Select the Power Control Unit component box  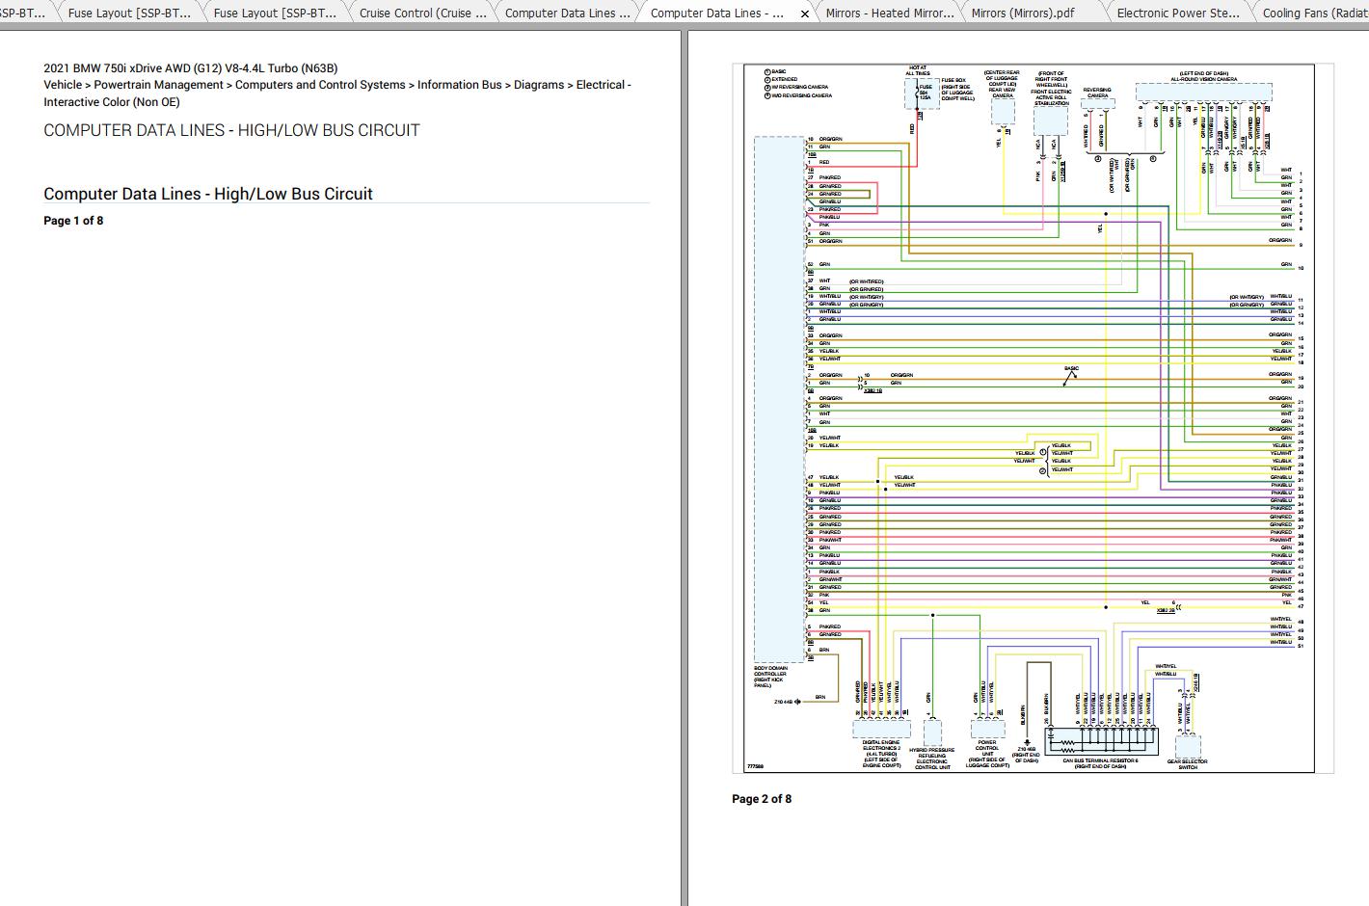point(987,729)
